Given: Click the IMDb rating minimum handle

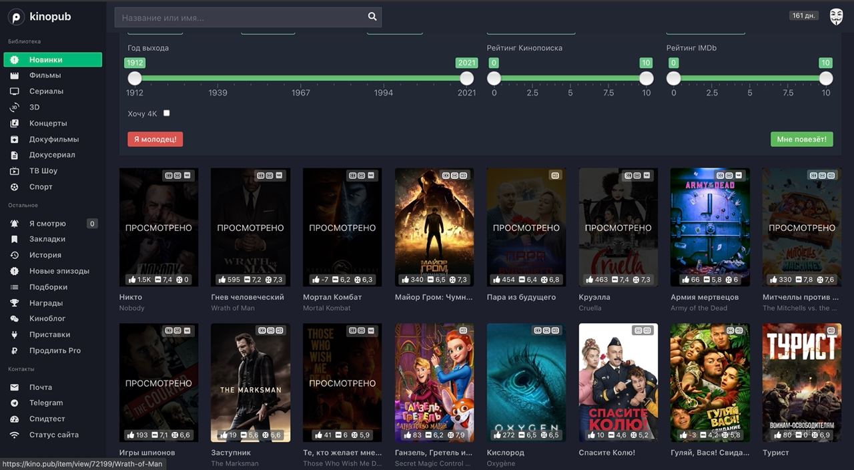Looking at the screenshot, I should click(x=674, y=78).
